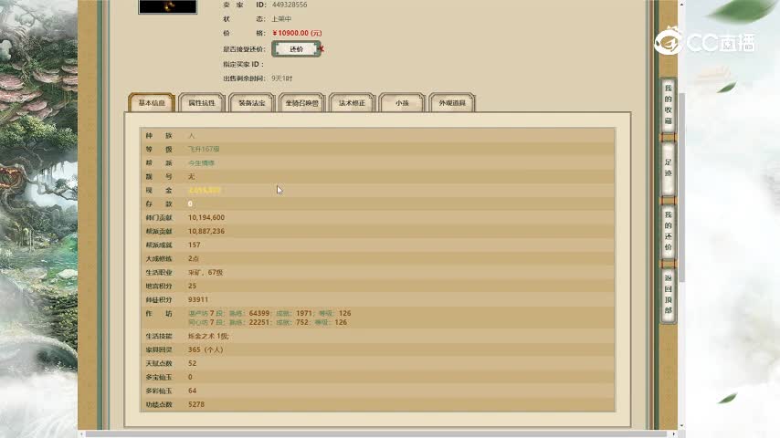The width and height of the screenshot is (780, 438).
Task: Open the 装备法宝 tab
Action: [x=252, y=103]
